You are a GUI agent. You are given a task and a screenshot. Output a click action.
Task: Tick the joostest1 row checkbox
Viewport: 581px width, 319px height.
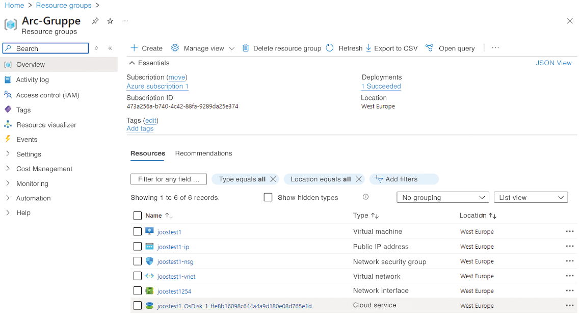(138, 231)
